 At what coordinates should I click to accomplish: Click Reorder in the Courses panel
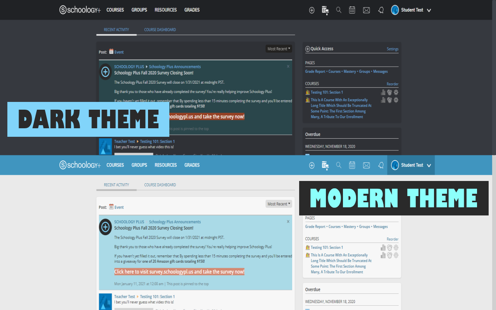click(392, 84)
